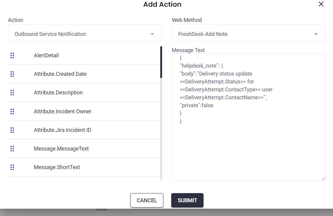Click the Message Text resize handle

(324, 178)
